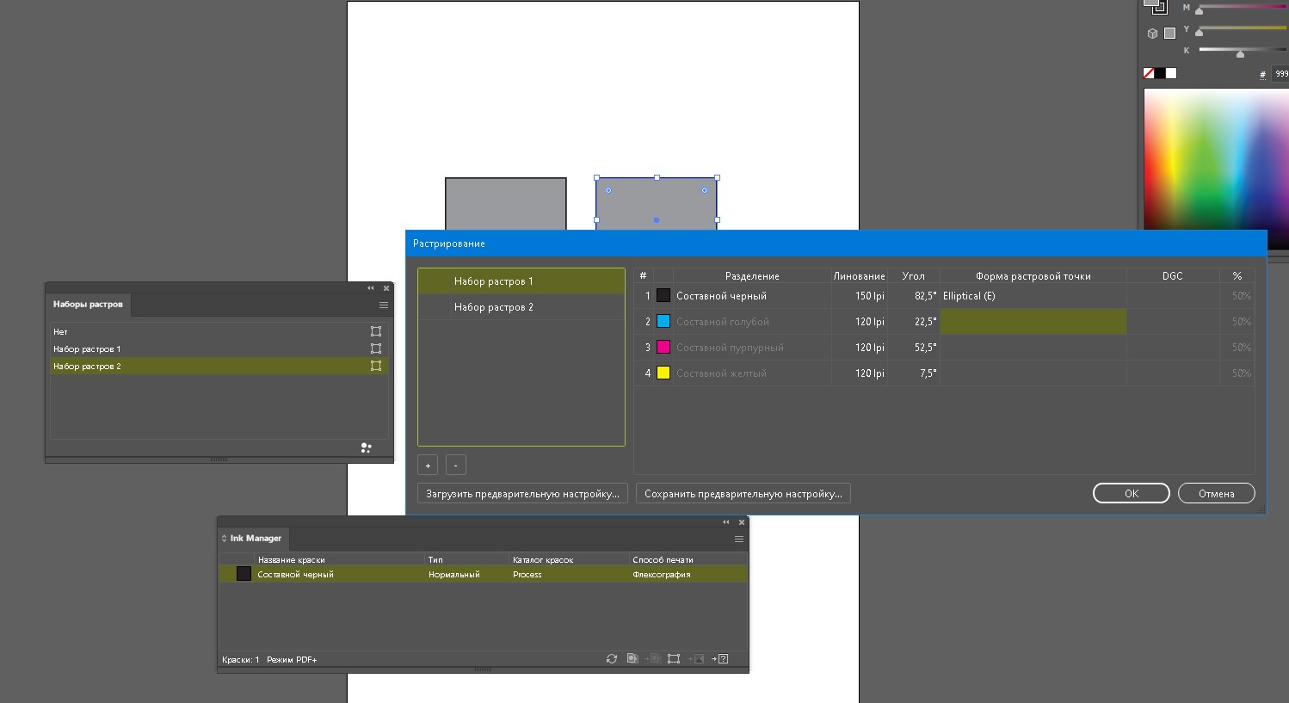Click the Elliptical (E) dot shape cell
Image resolution: width=1289 pixels, height=703 pixels.
tap(1033, 296)
